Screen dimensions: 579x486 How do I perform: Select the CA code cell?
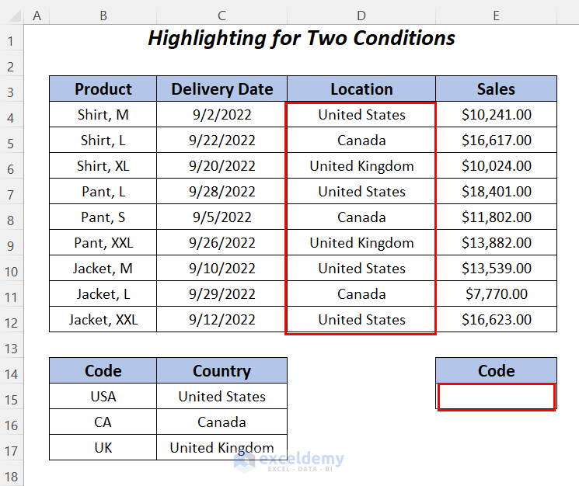[103, 422]
